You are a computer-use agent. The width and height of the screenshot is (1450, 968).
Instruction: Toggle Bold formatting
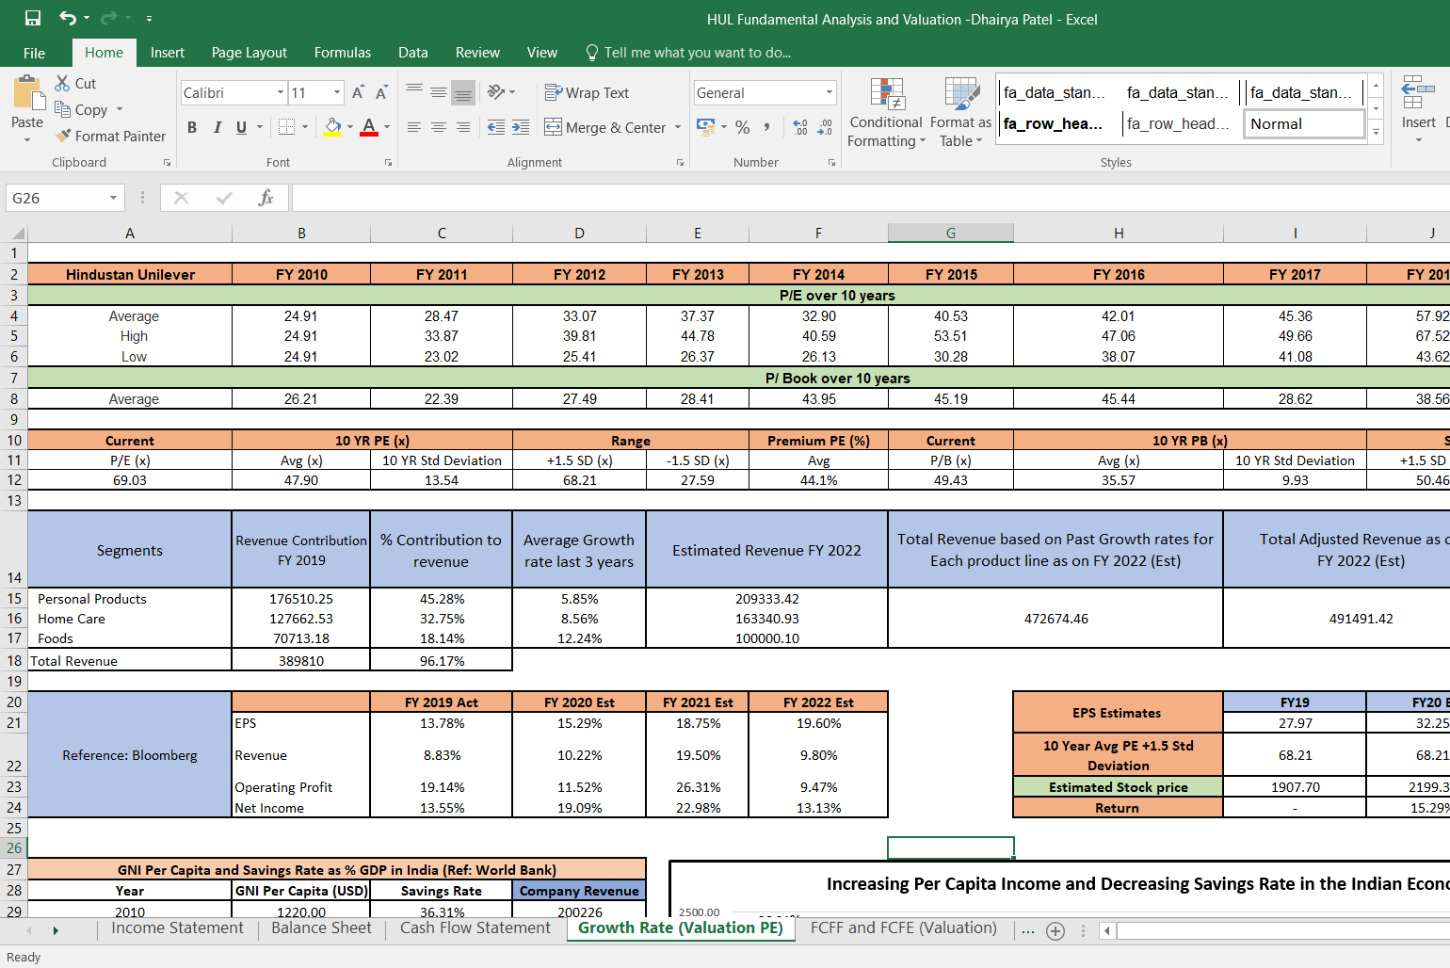pyautogui.click(x=192, y=127)
